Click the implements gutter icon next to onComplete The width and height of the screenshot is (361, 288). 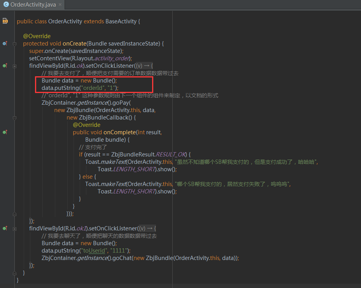pos(5,132)
